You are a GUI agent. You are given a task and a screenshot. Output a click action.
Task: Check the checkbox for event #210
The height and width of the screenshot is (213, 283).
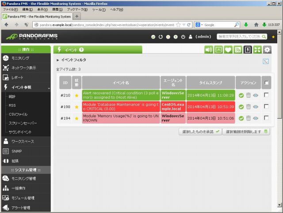(266, 95)
